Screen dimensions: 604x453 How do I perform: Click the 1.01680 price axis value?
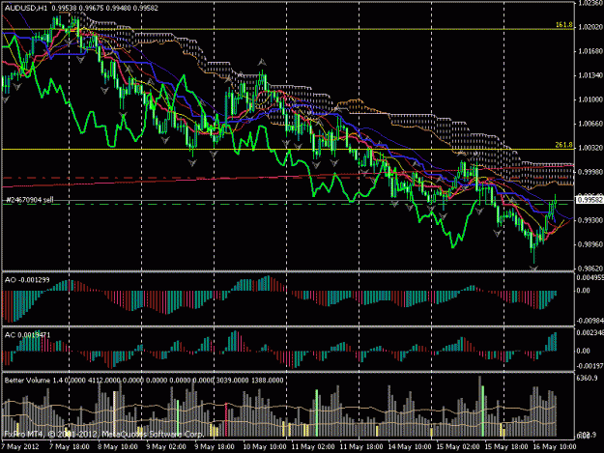590,51
